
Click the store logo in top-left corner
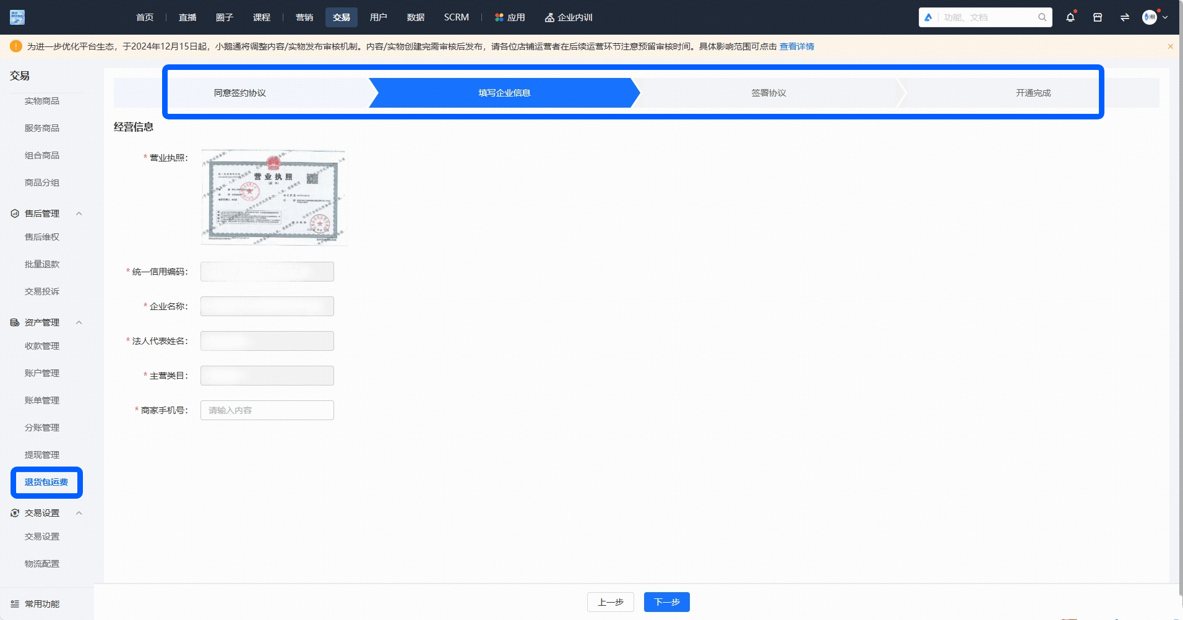(x=17, y=17)
